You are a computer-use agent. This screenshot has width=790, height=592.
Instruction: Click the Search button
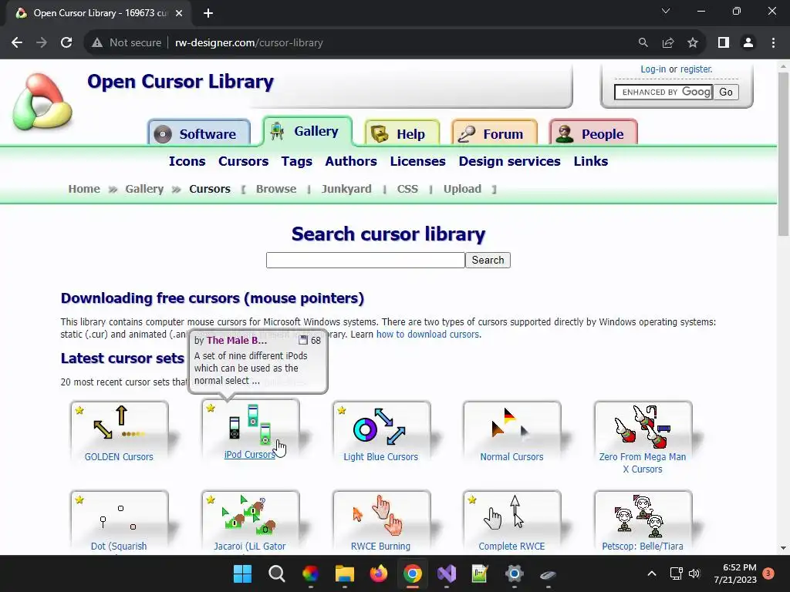488,260
